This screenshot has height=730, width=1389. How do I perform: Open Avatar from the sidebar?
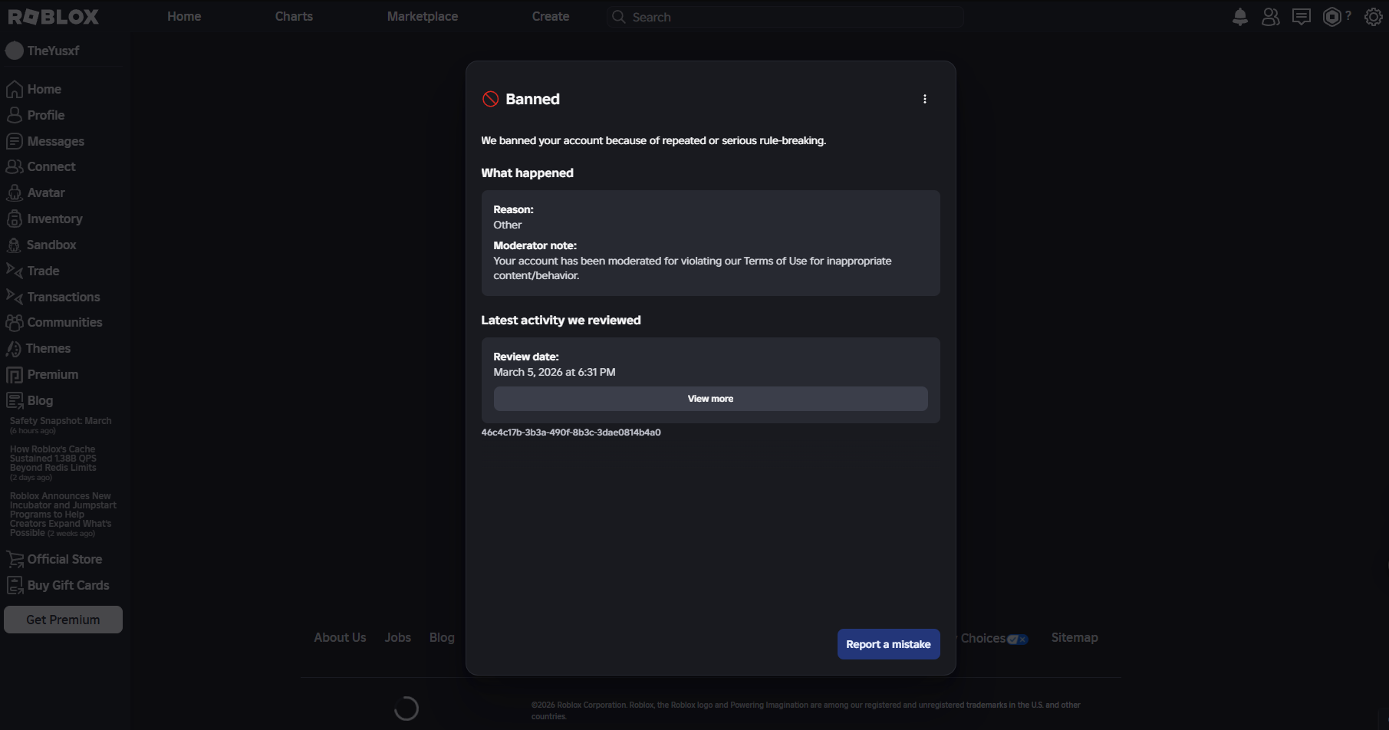point(36,192)
